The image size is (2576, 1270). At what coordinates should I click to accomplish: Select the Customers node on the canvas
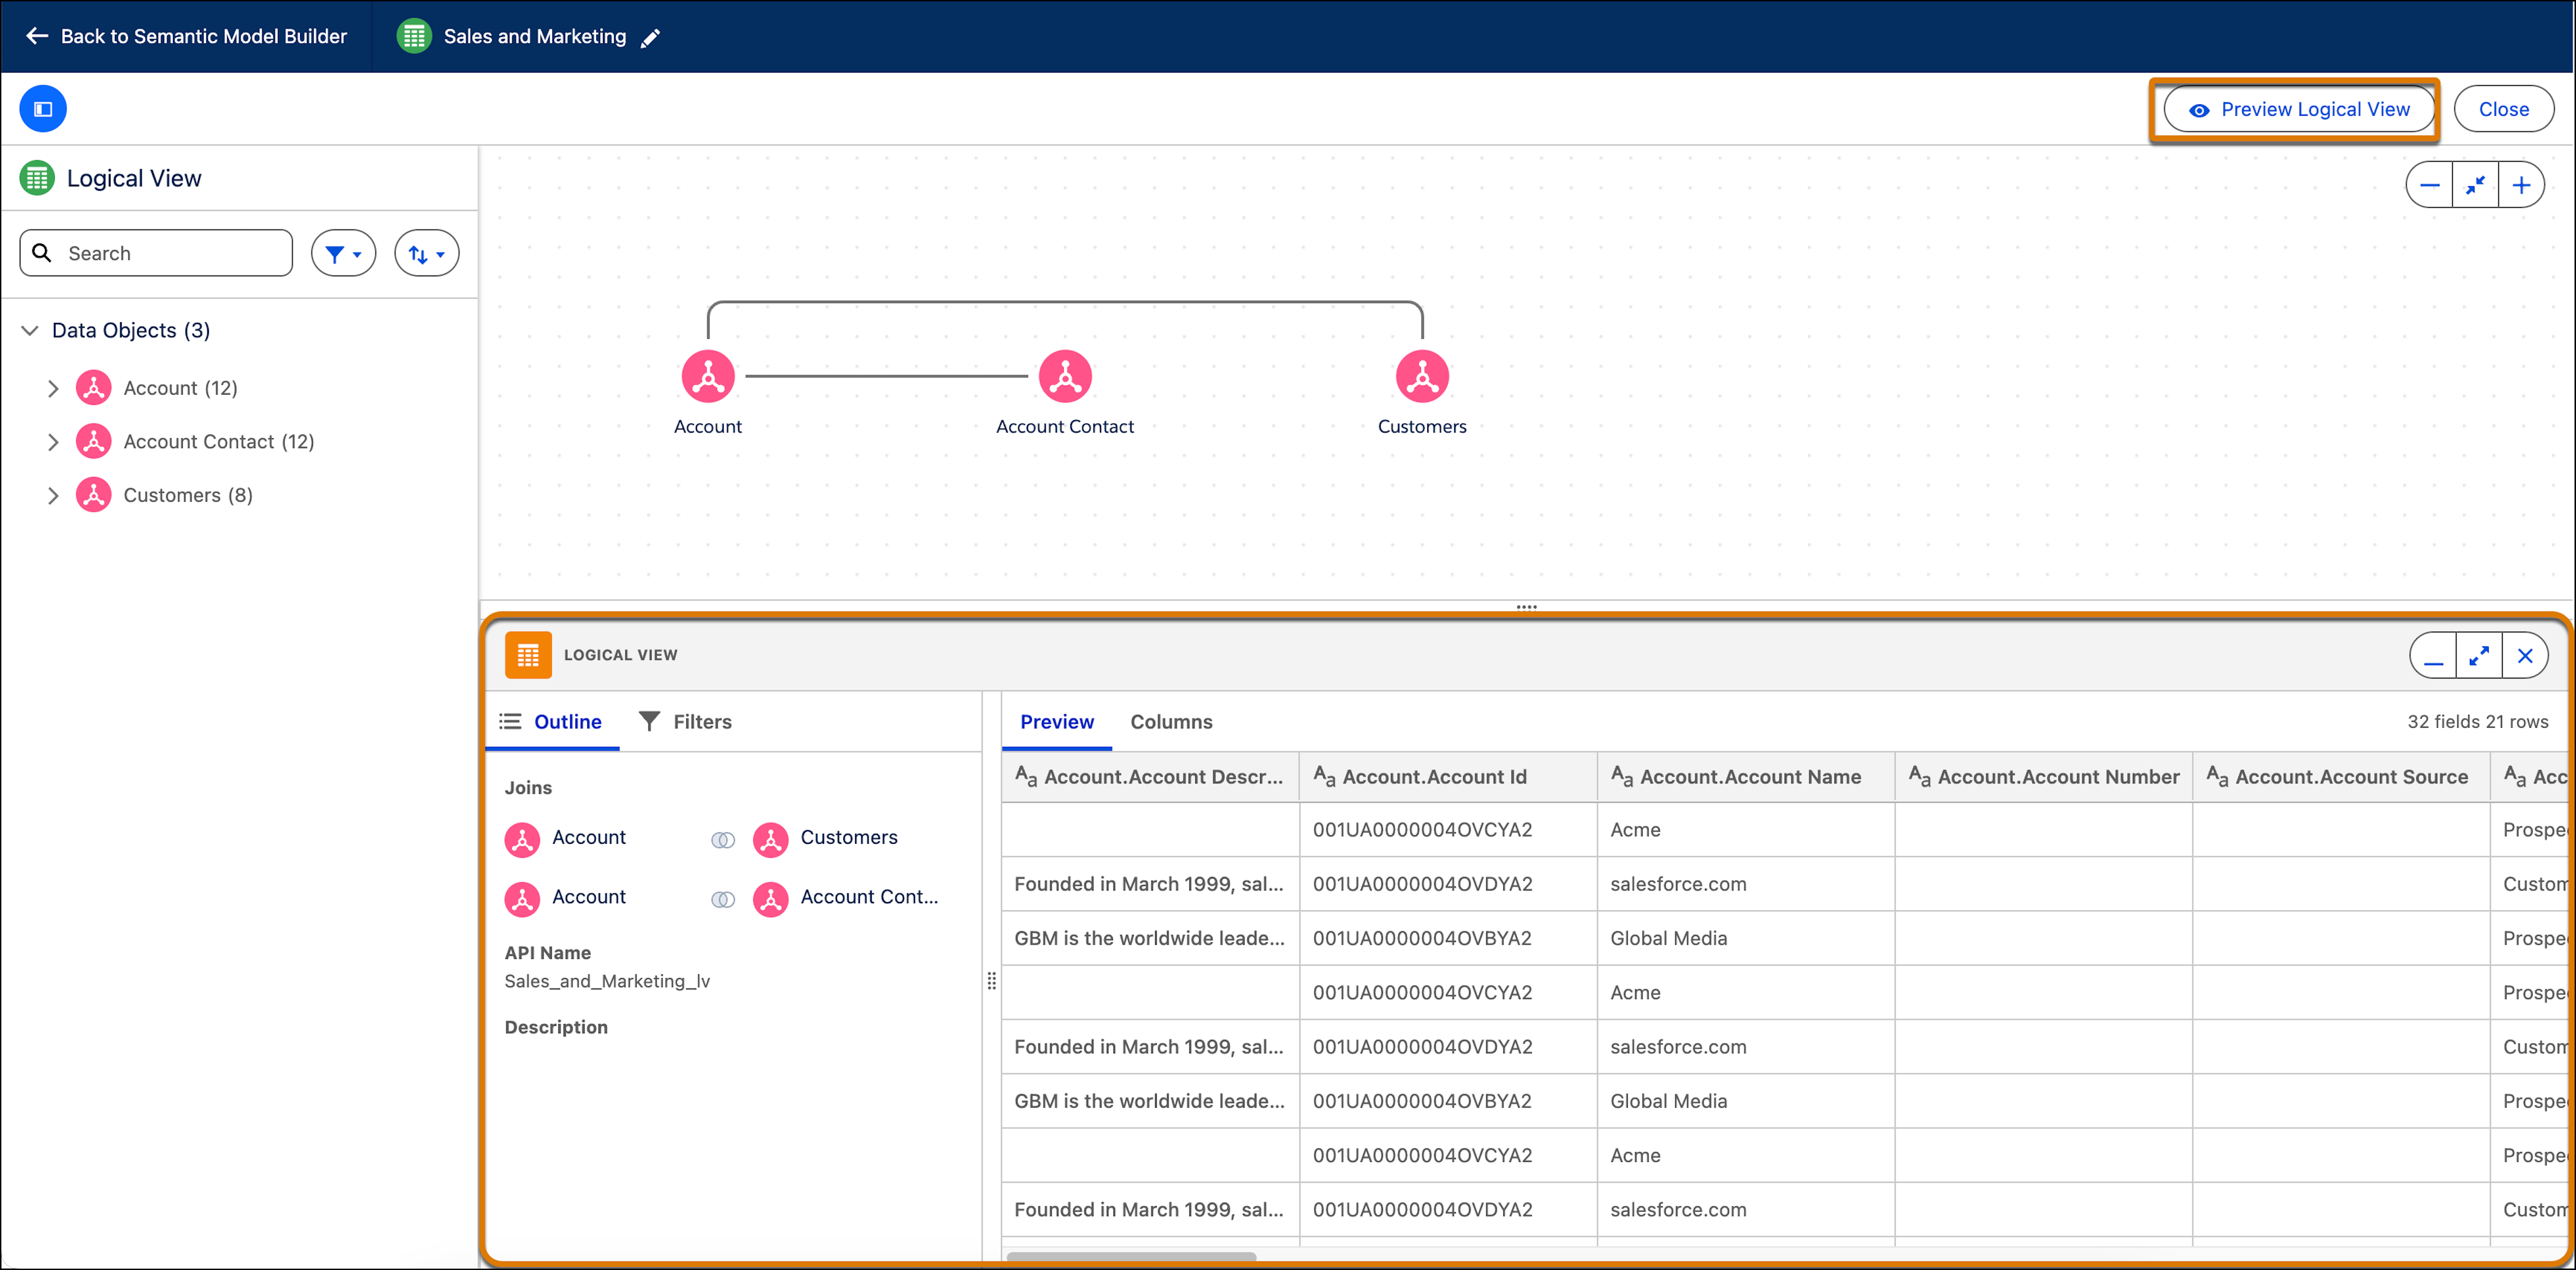pyautogui.click(x=1422, y=377)
